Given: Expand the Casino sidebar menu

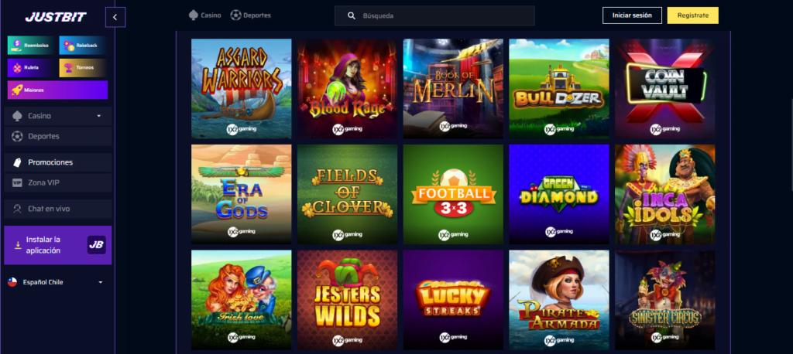Looking at the screenshot, I should 58,116.
